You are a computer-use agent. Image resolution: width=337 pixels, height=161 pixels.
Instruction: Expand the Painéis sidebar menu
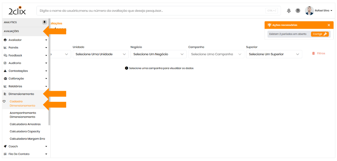[x=25, y=47]
